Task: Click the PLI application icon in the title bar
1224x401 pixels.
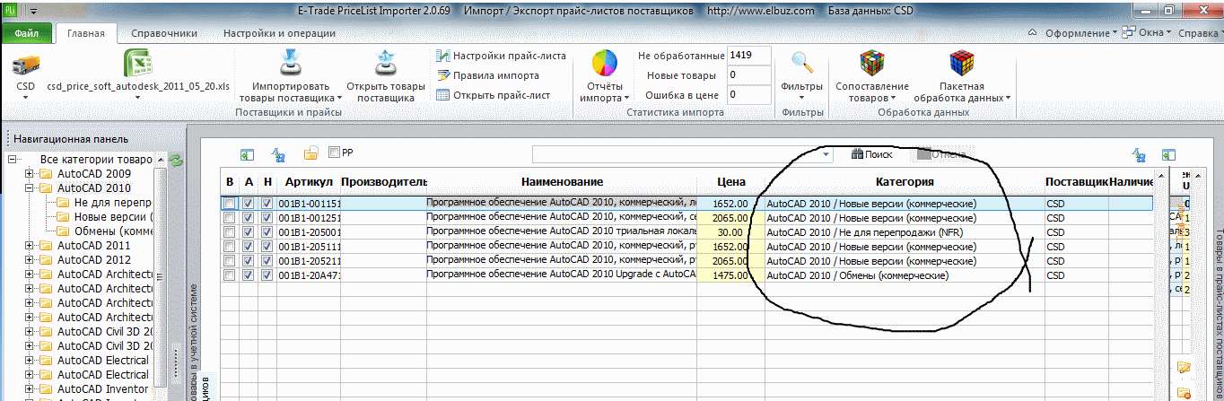Action: pos(10,12)
